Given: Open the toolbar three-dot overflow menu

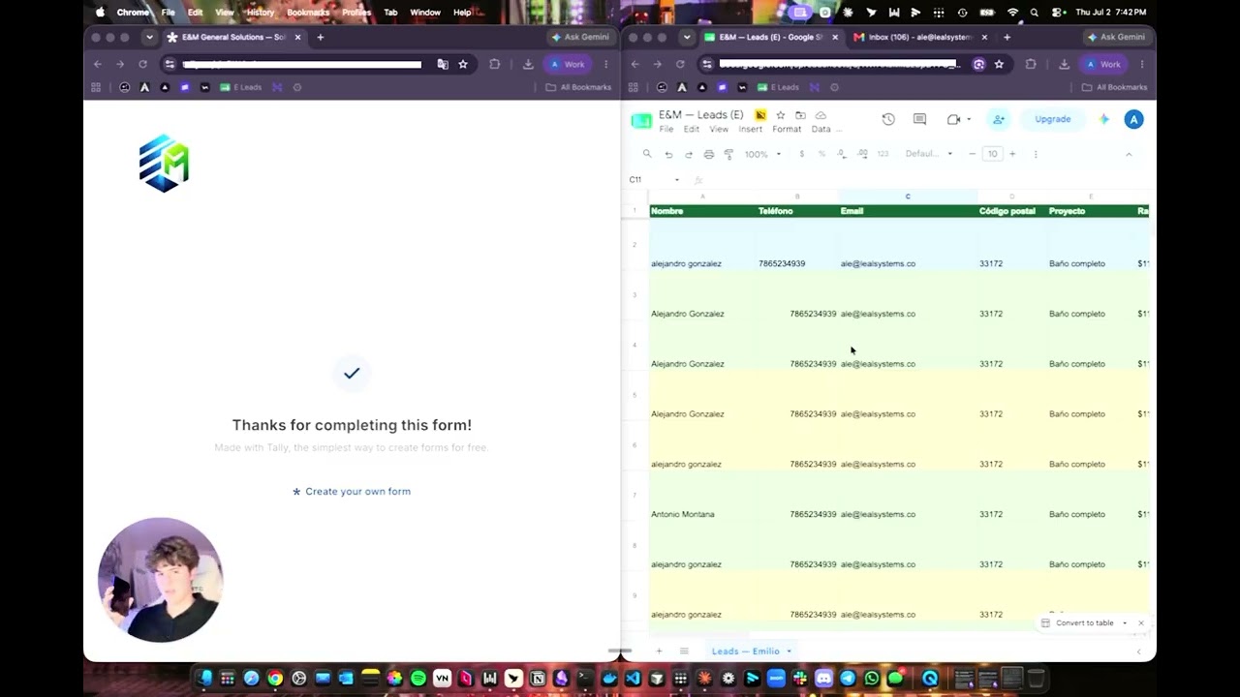Looking at the screenshot, I should (1036, 154).
